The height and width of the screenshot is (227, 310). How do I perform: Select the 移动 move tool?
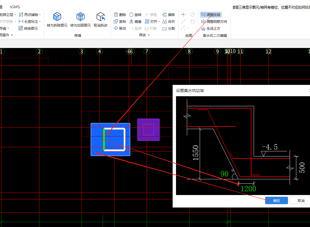click(120, 29)
